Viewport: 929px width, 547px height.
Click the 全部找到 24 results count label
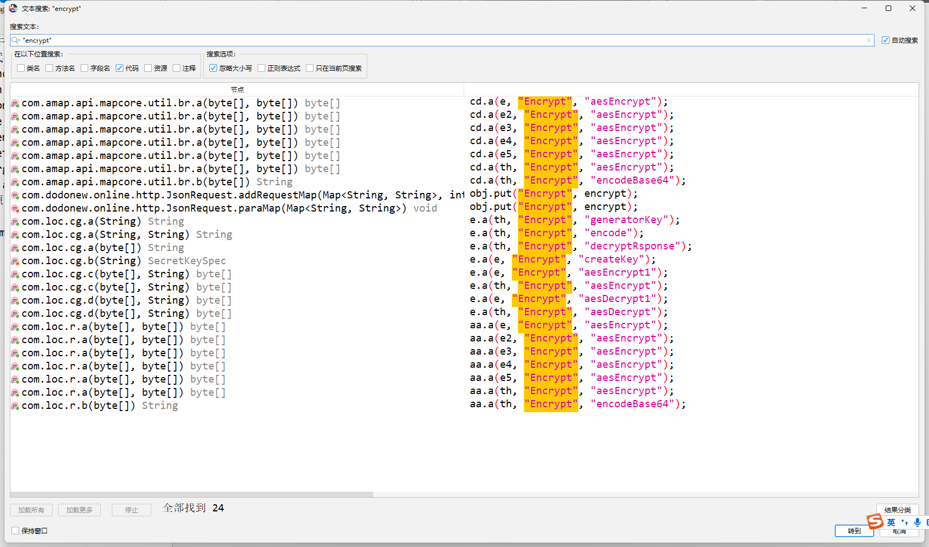(x=193, y=508)
